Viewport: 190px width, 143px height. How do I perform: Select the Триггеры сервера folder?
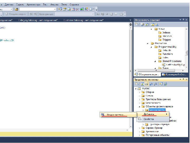[x=159, y=124]
